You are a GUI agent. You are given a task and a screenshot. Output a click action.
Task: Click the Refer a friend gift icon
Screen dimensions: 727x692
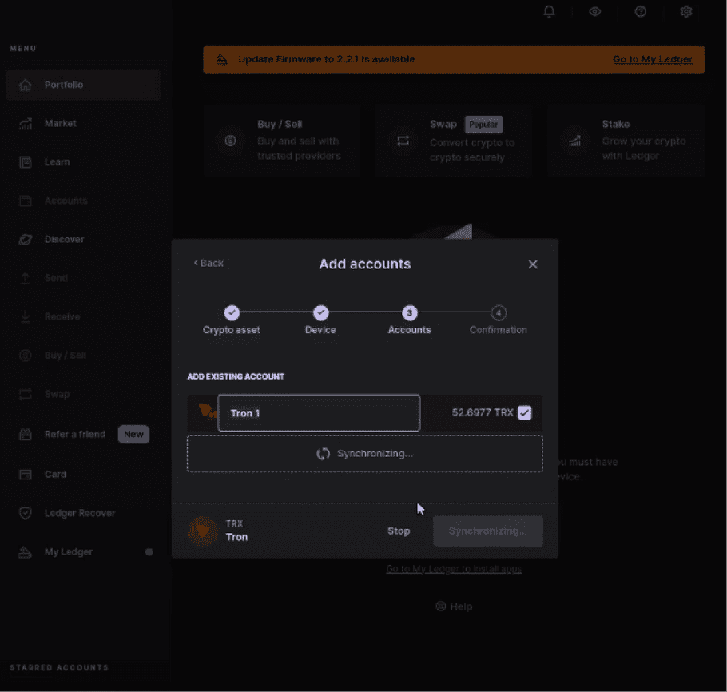[26, 435]
